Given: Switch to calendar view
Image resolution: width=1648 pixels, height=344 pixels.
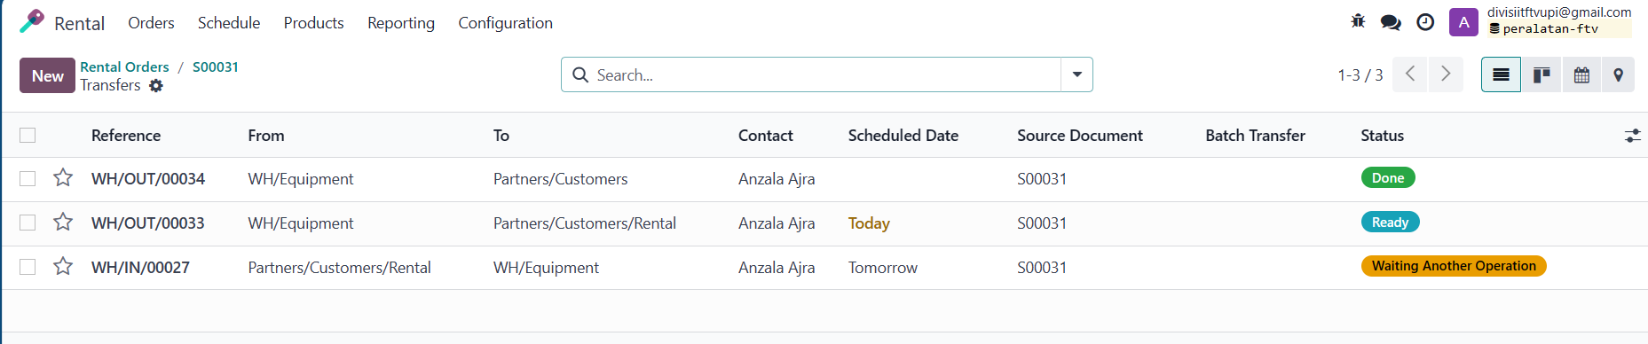Looking at the screenshot, I should [x=1581, y=74].
